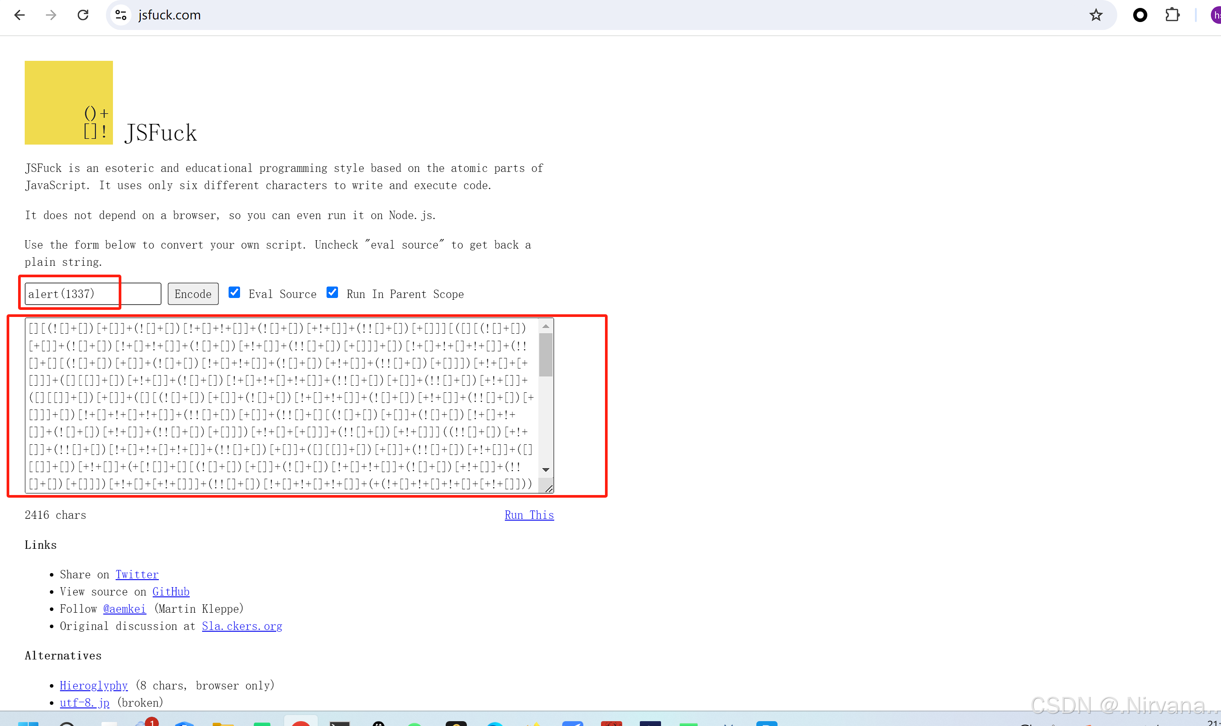Reload the jsfuck.com page
Image resolution: width=1221 pixels, height=726 pixels.
[x=83, y=15]
